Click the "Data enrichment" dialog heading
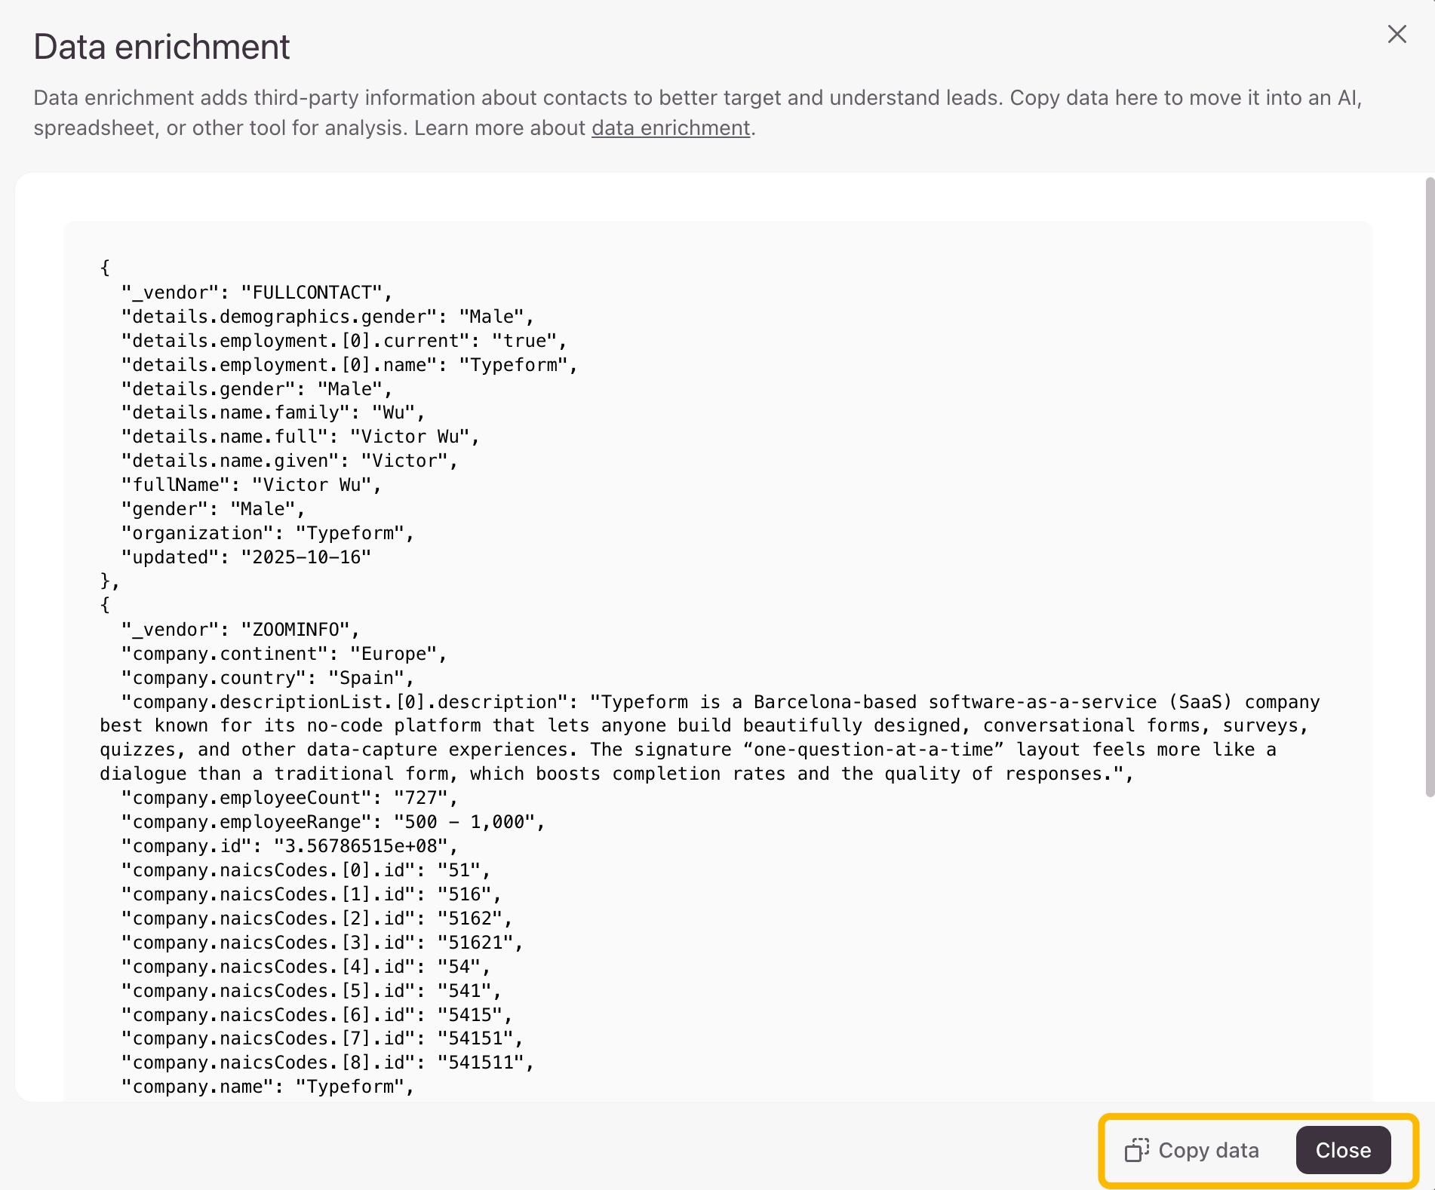Screen dimensions: 1435x1190 [x=161, y=47]
